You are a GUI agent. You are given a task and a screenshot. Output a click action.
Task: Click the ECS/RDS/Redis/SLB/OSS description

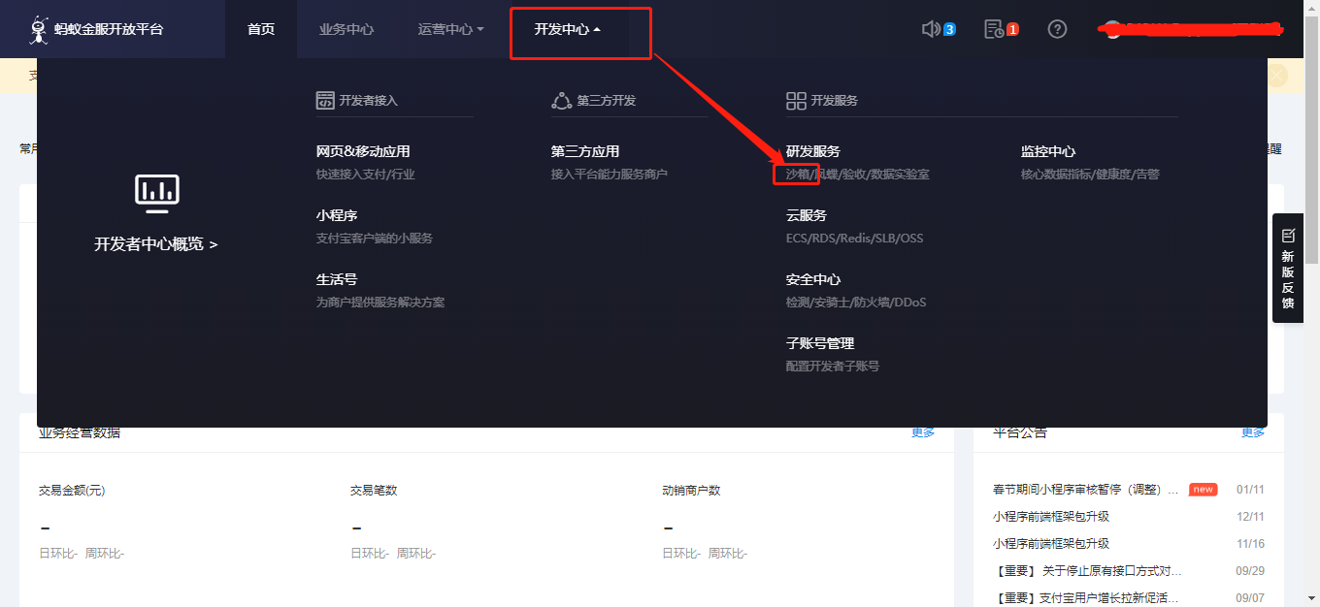click(854, 239)
